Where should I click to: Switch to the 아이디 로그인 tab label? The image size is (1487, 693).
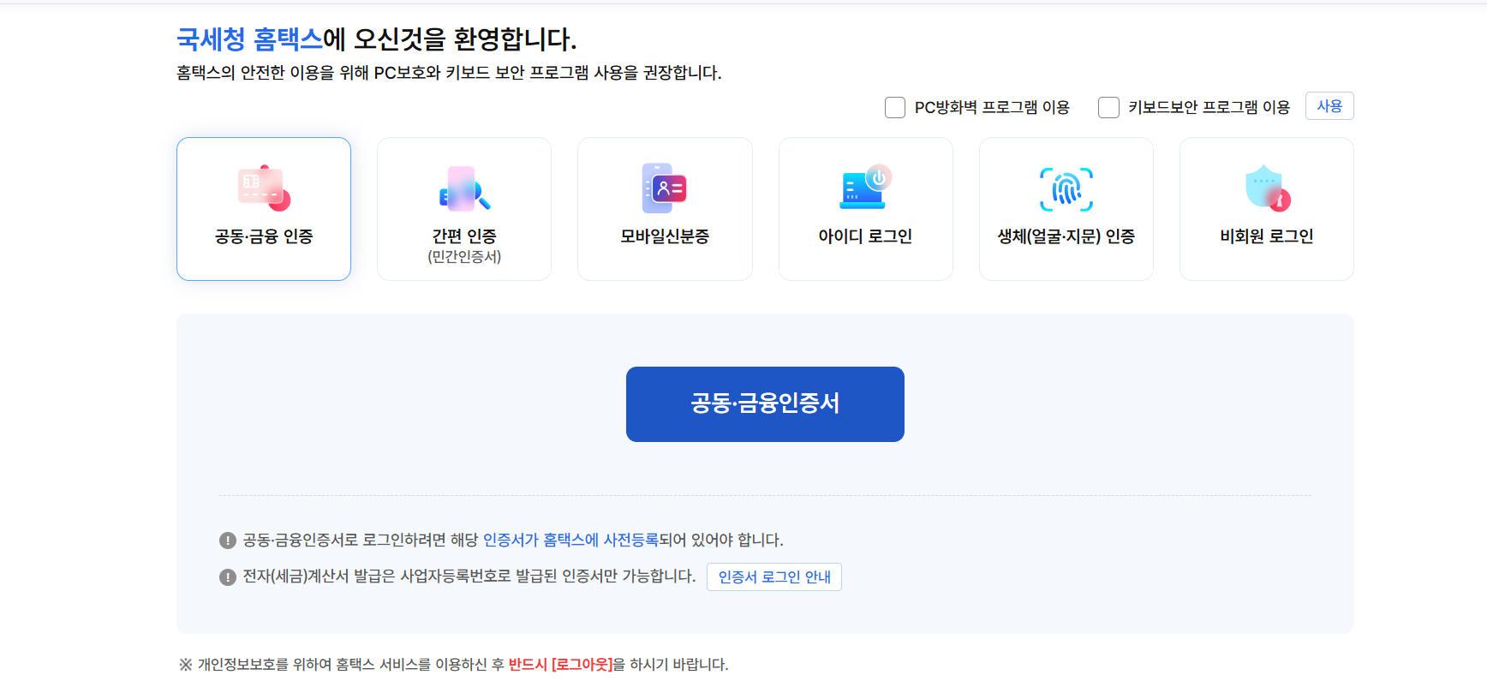click(865, 236)
